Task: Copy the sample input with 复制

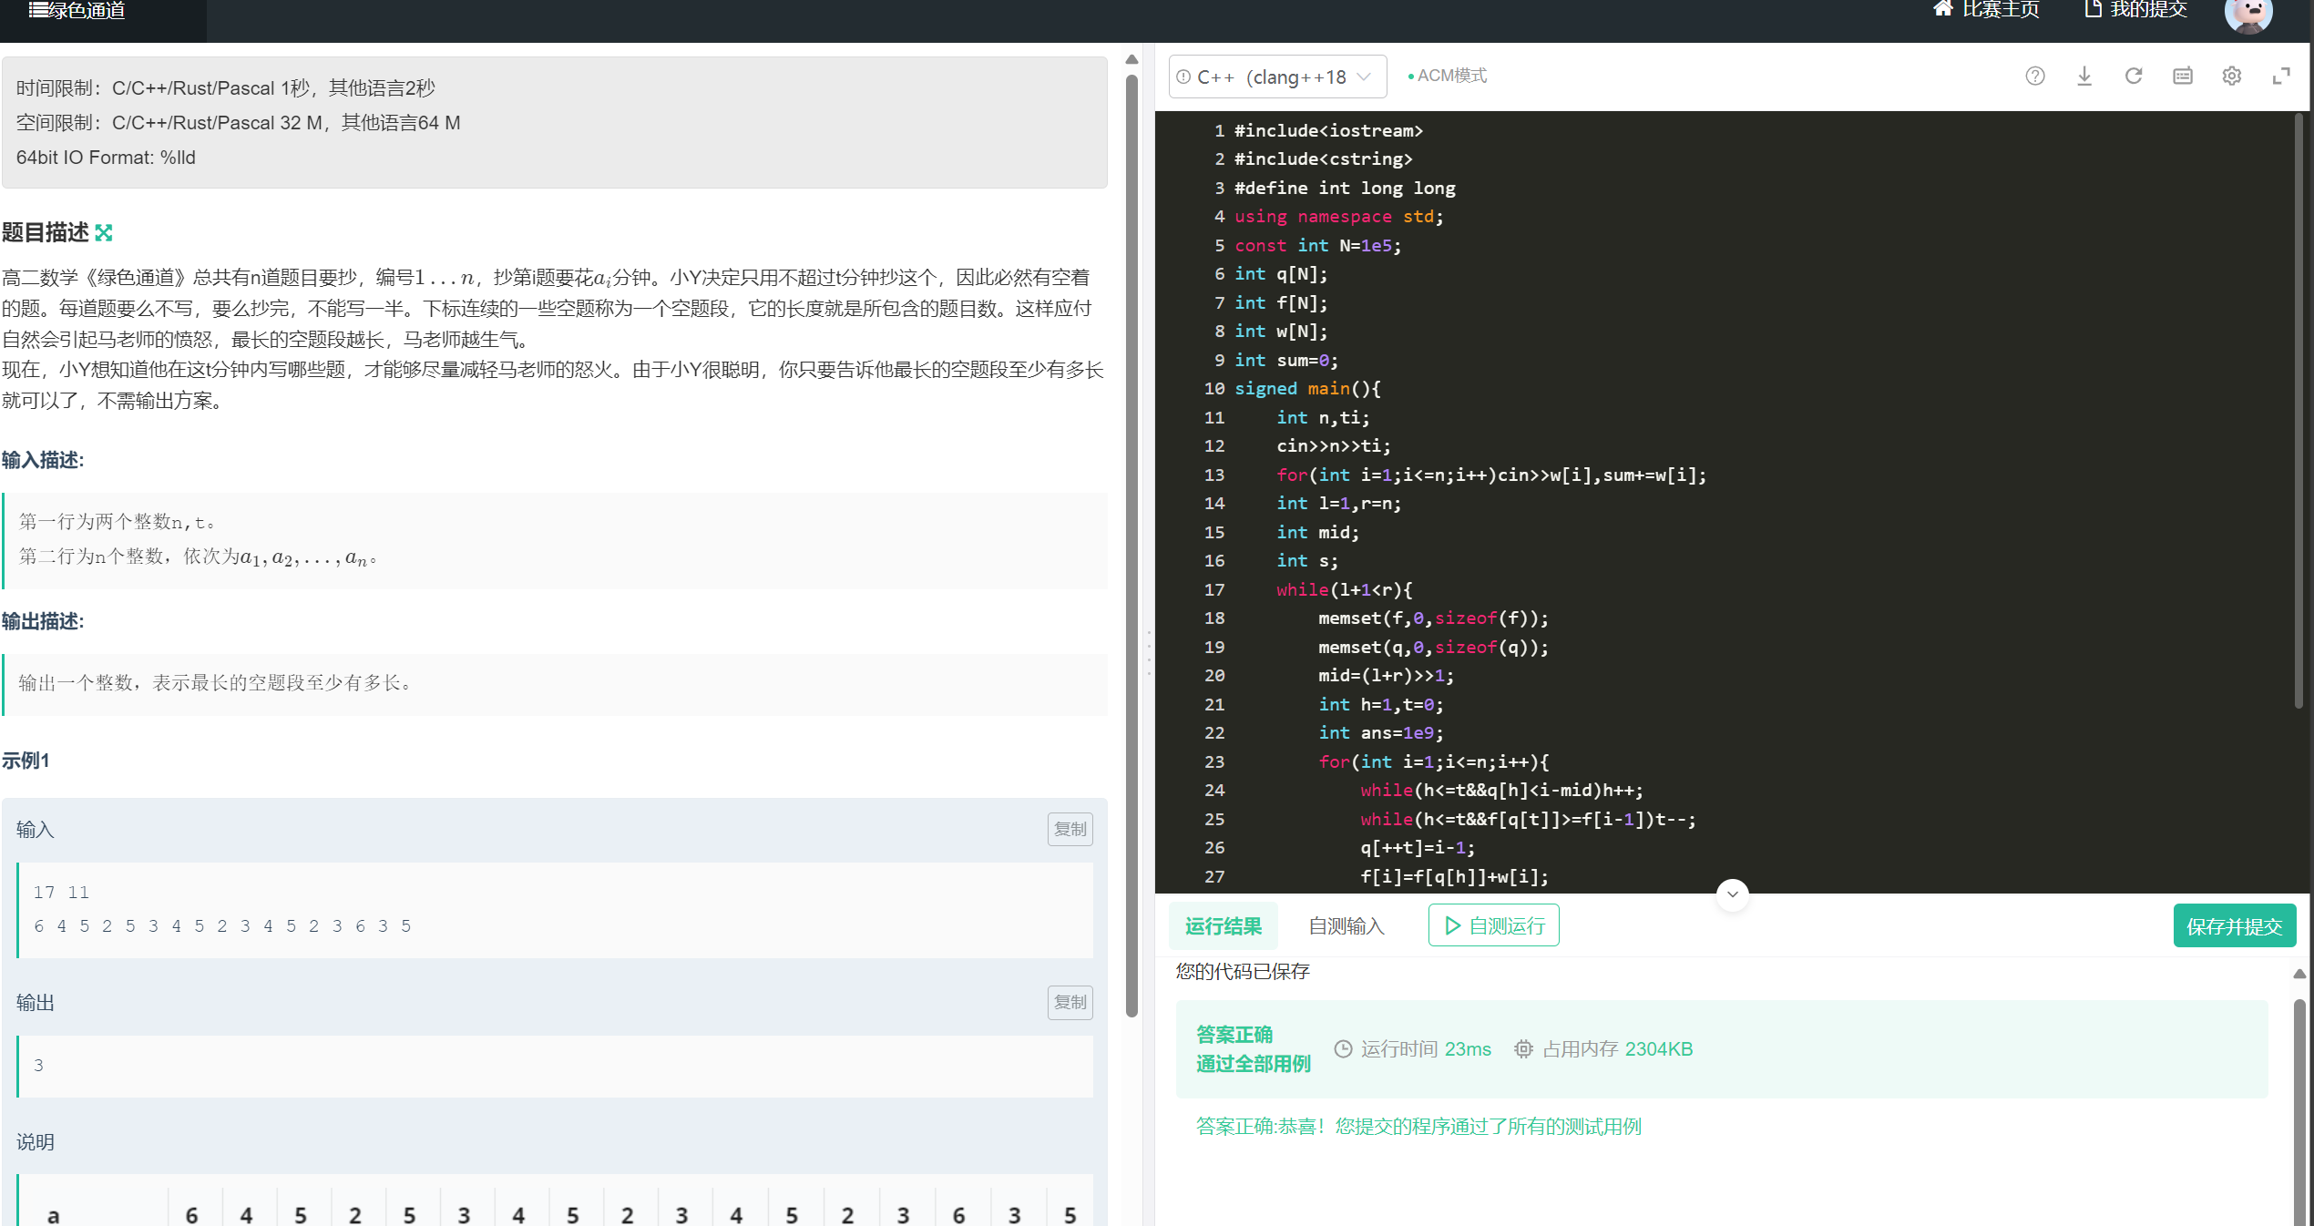Action: click(x=1070, y=829)
